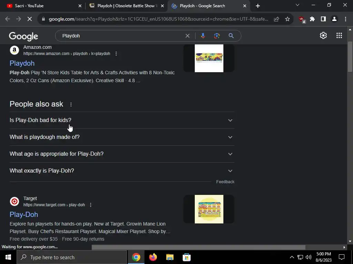Image resolution: width=353 pixels, height=264 pixels.
Task: Open Microsoft Store from taskbar
Action: [x=186, y=257]
